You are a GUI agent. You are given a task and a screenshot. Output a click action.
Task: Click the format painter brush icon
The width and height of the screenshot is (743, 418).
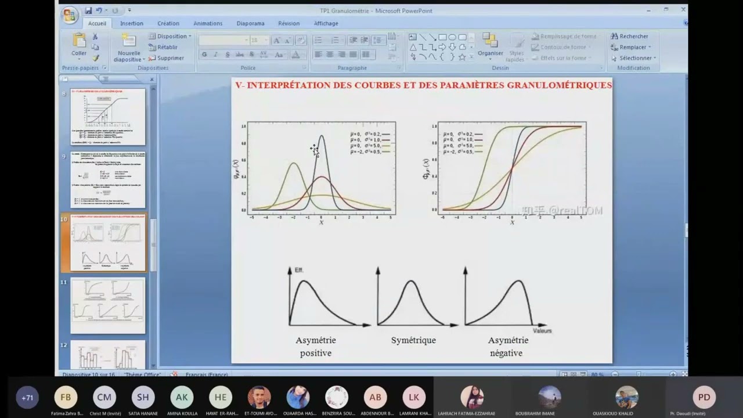[x=95, y=58]
